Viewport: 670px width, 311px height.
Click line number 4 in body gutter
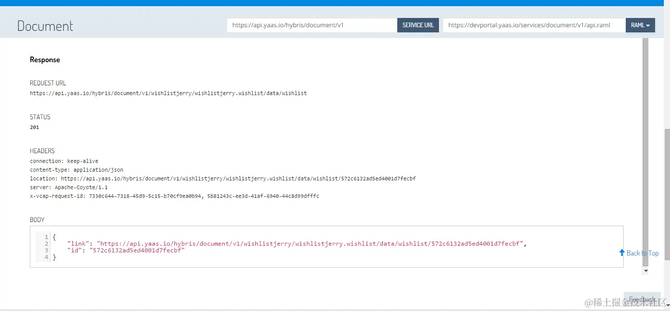(46, 257)
